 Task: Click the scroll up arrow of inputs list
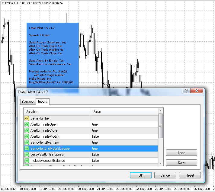pyautogui.click(x=161, y=111)
